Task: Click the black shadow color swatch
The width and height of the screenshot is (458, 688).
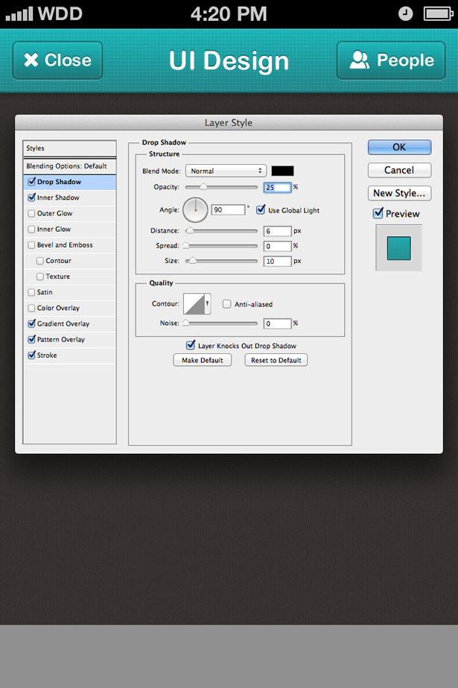Action: pyautogui.click(x=282, y=171)
